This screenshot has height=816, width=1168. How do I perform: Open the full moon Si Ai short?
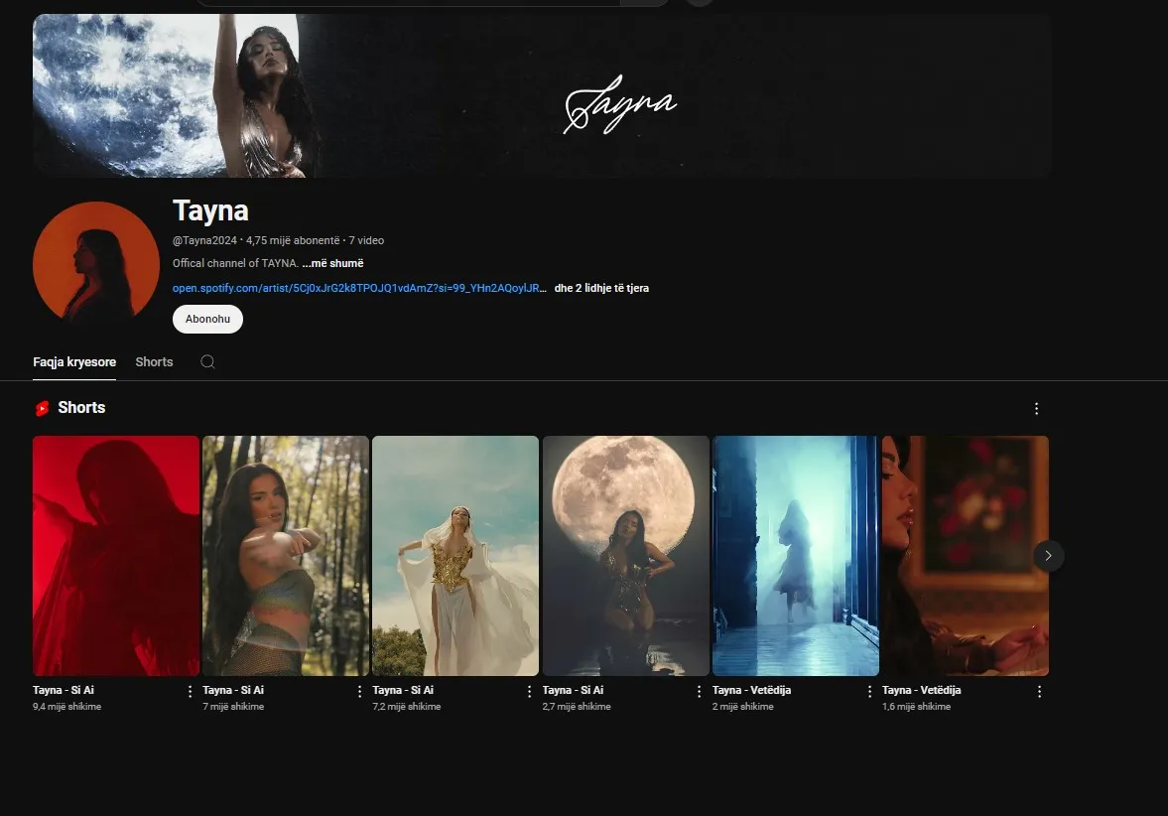point(626,556)
